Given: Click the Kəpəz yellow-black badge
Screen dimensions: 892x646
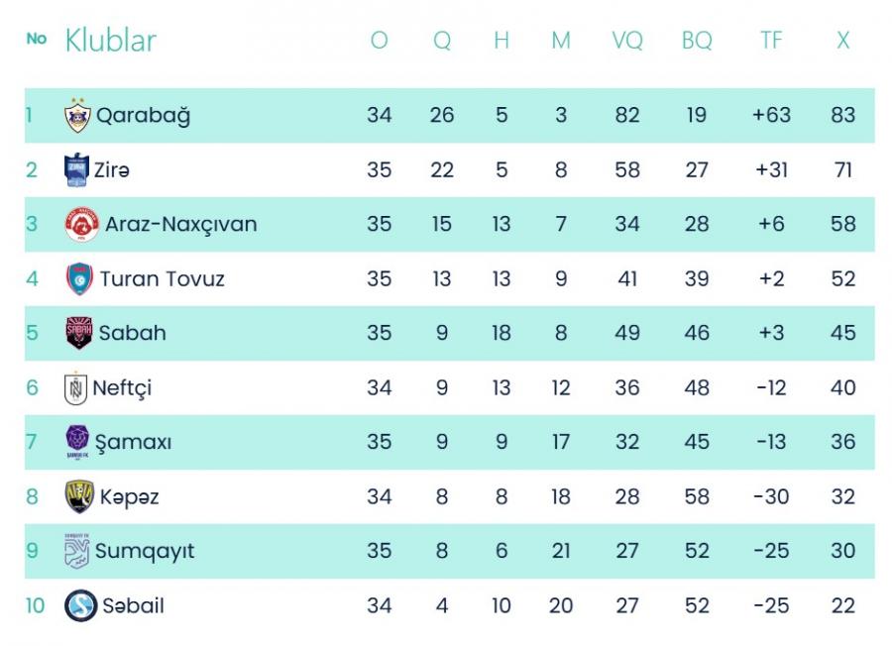Looking at the screenshot, I should [x=79, y=496].
